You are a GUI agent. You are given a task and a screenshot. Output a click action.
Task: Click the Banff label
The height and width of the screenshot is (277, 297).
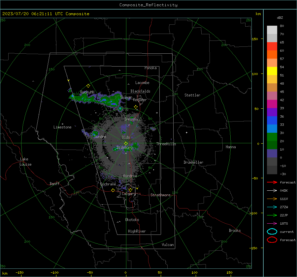coord(54,184)
